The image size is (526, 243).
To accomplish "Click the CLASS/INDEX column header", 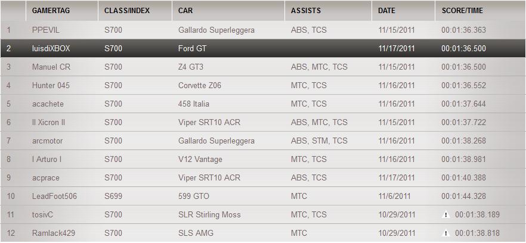I will tap(126, 11).
